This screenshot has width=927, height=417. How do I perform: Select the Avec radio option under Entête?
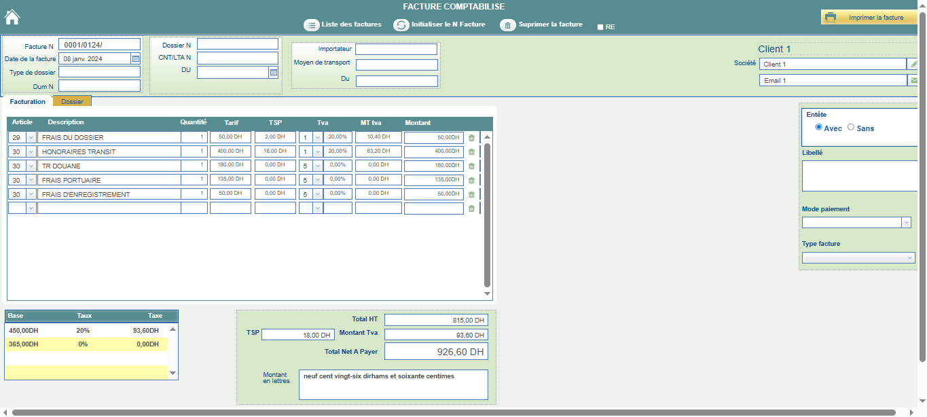point(819,127)
